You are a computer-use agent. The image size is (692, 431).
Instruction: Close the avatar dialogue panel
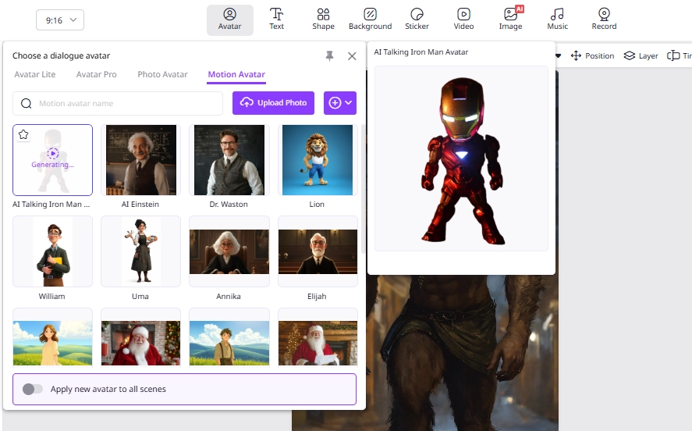[352, 55]
